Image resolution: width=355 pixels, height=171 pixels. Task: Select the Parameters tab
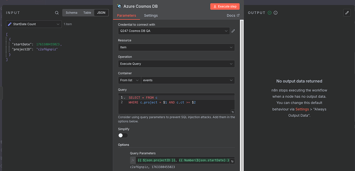click(x=126, y=16)
